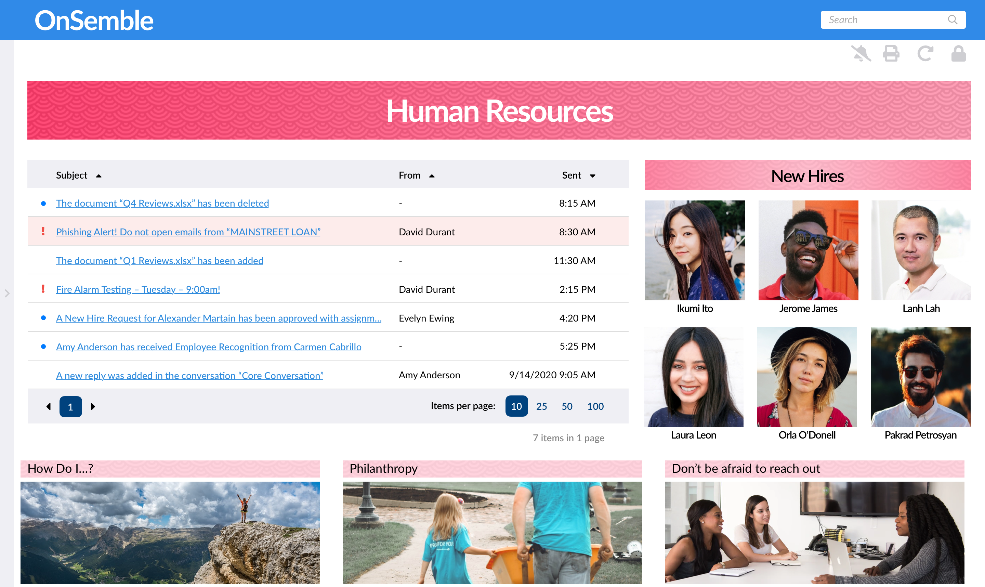Image resolution: width=985 pixels, height=587 pixels.
Task: Click the print page icon
Action: pos(891,53)
